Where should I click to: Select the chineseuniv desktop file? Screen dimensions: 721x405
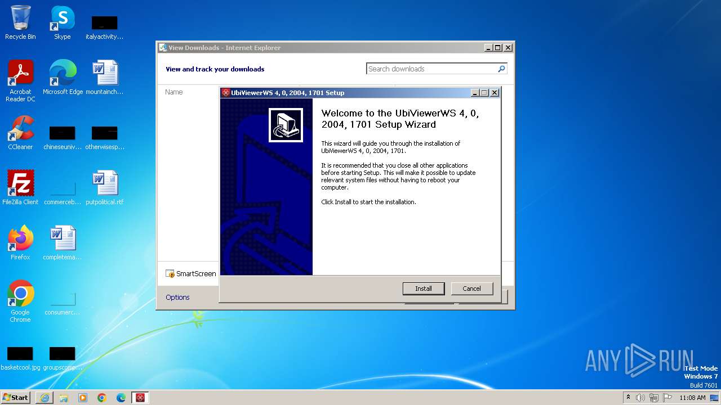(x=63, y=138)
